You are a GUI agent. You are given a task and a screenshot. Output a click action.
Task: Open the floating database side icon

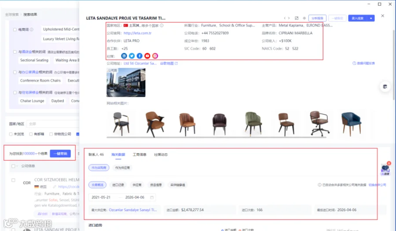click(385, 87)
